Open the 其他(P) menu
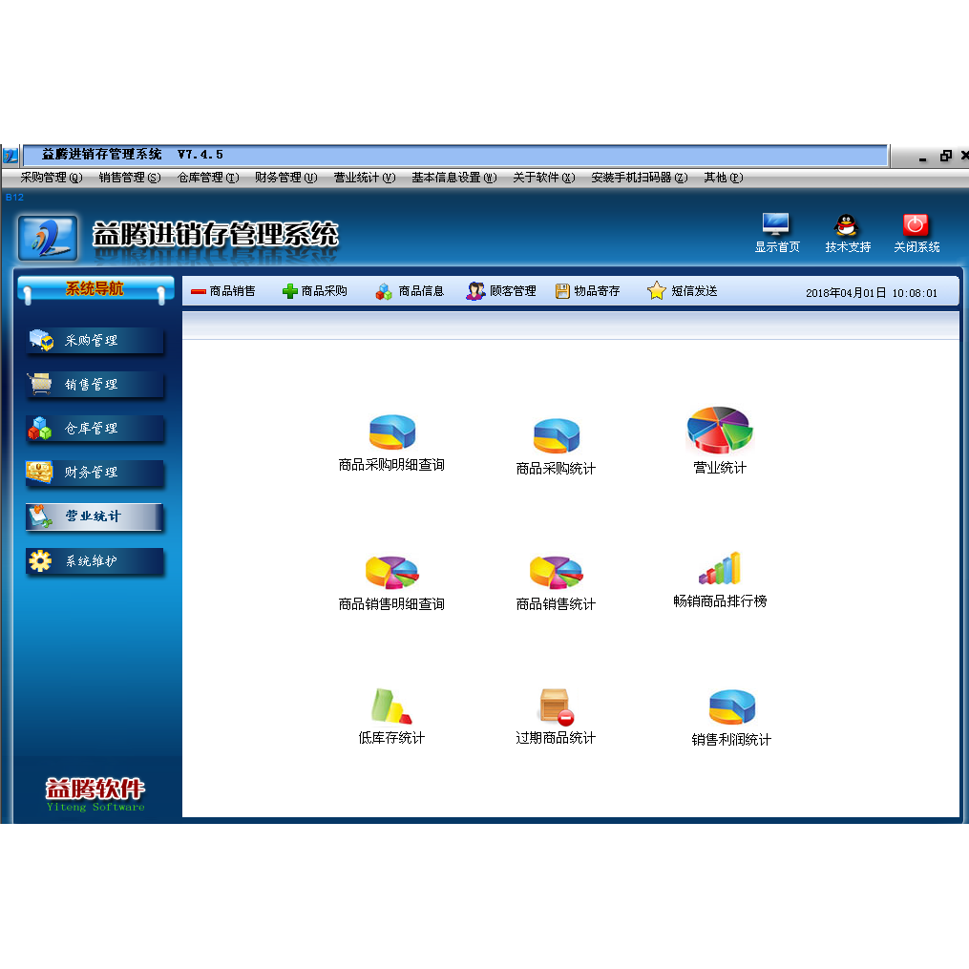This screenshot has width=969, height=969. click(724, 178)
